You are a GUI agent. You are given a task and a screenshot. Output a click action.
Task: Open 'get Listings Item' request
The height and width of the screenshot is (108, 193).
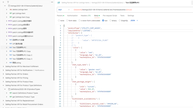(x=19, y=13)
